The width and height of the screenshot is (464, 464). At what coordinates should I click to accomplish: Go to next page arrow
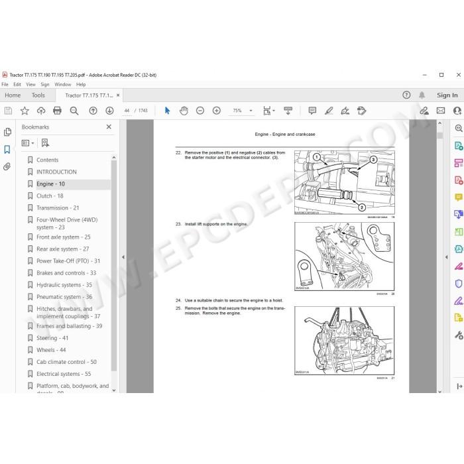coord(109,111)
